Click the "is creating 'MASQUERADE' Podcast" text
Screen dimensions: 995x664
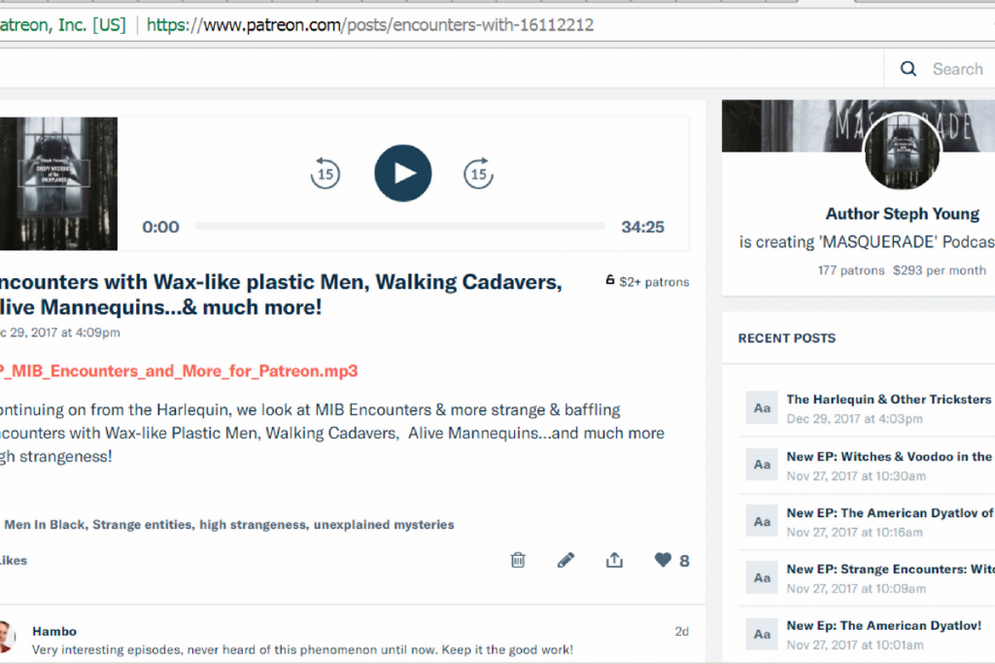[x=867, y=242]
